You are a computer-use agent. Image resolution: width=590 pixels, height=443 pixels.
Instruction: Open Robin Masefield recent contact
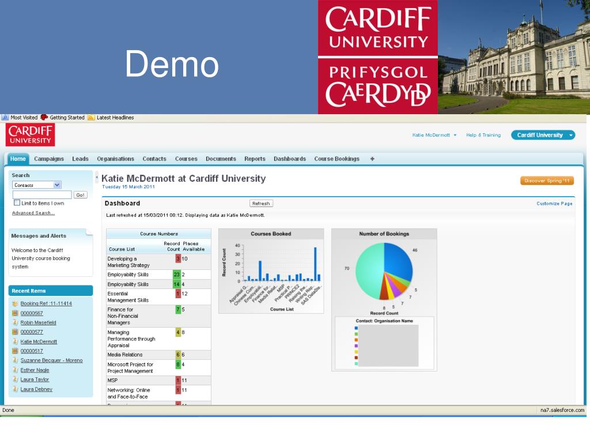coord(38,322)
